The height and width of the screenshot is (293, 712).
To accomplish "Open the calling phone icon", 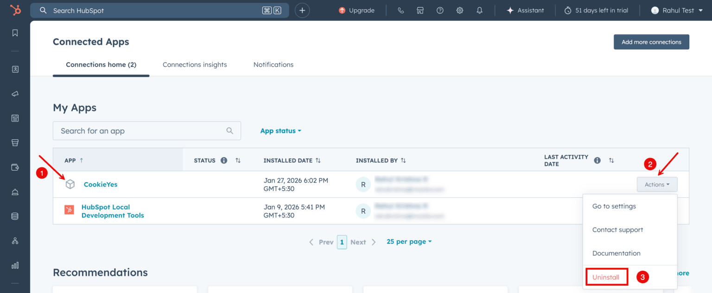I will [401, 10].
